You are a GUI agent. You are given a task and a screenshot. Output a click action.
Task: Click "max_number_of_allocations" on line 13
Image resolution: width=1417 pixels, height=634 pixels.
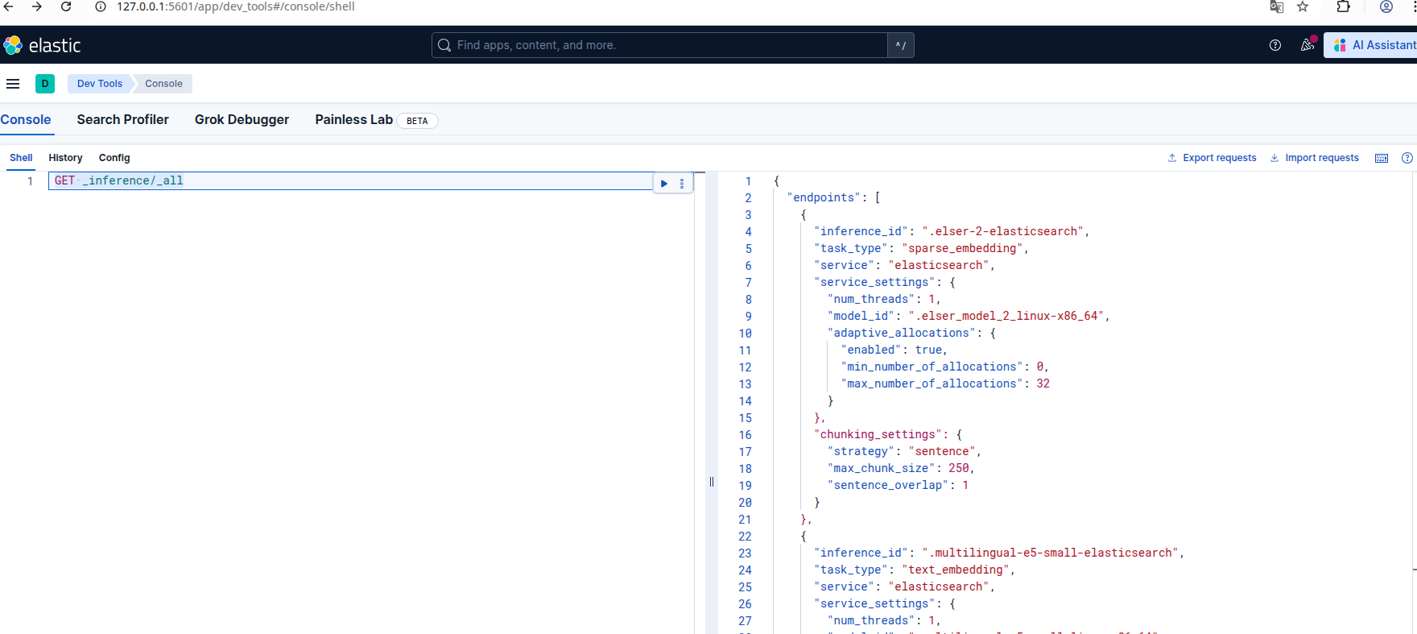pyautogui.click(x=932, y=383)
